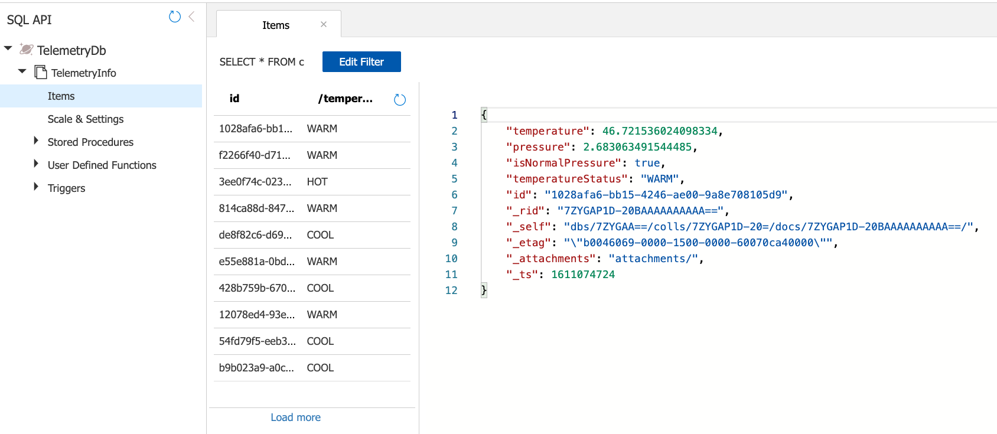Select the HOT item 3ee0f74c-023
Viewport: 997px width, 434px height.
click(x=255, y=182)
